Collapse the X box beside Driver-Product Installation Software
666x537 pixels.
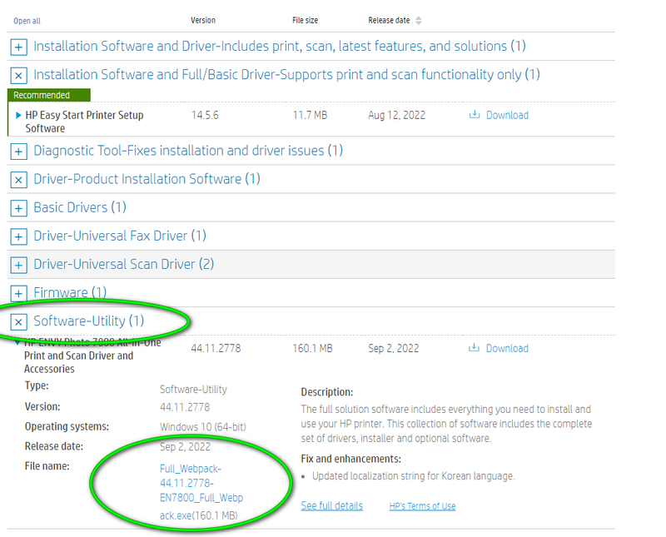coord(18,180)
